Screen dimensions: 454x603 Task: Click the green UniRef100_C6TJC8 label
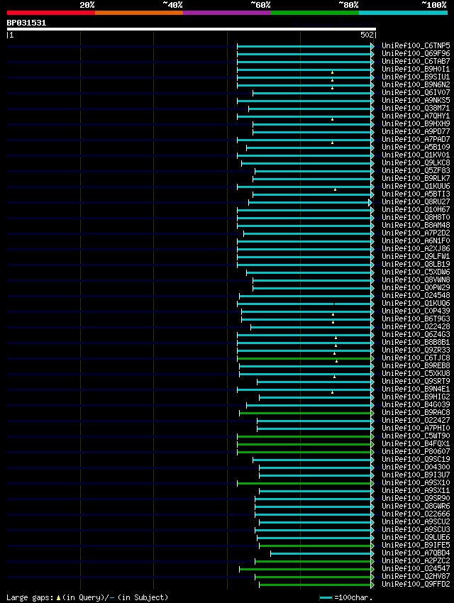[416, 358]
